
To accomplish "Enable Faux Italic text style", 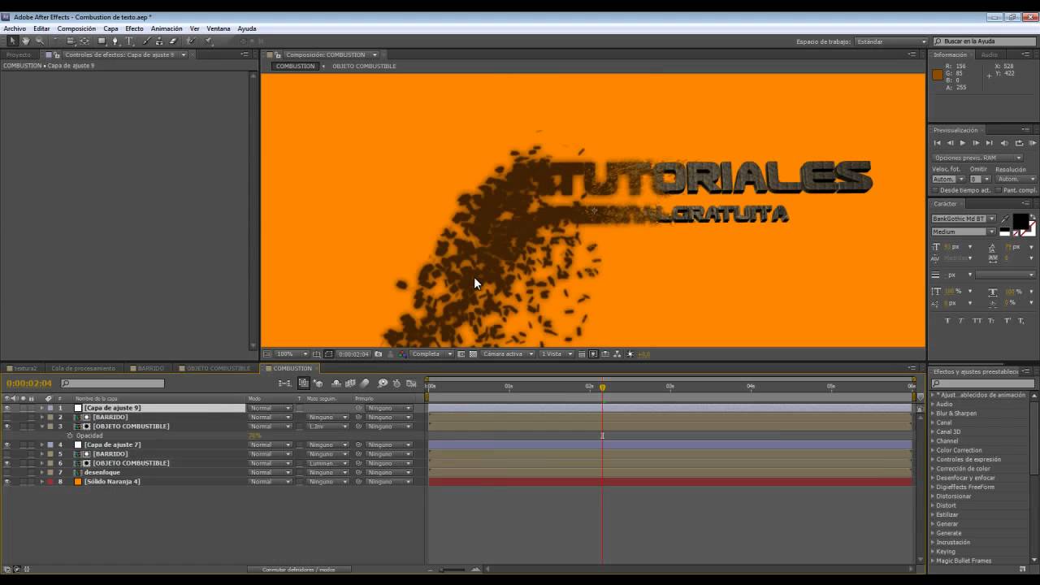I will (960, 320).
